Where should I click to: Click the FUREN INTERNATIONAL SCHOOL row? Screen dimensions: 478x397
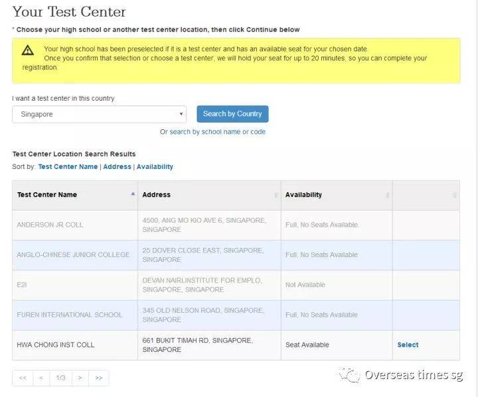[x=70, y=315]
